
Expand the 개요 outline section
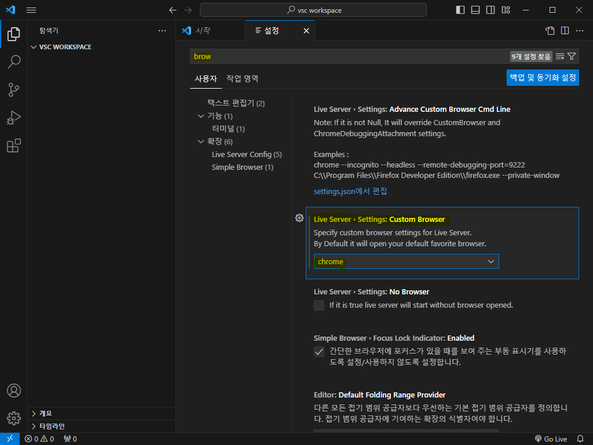pos(101,413)
